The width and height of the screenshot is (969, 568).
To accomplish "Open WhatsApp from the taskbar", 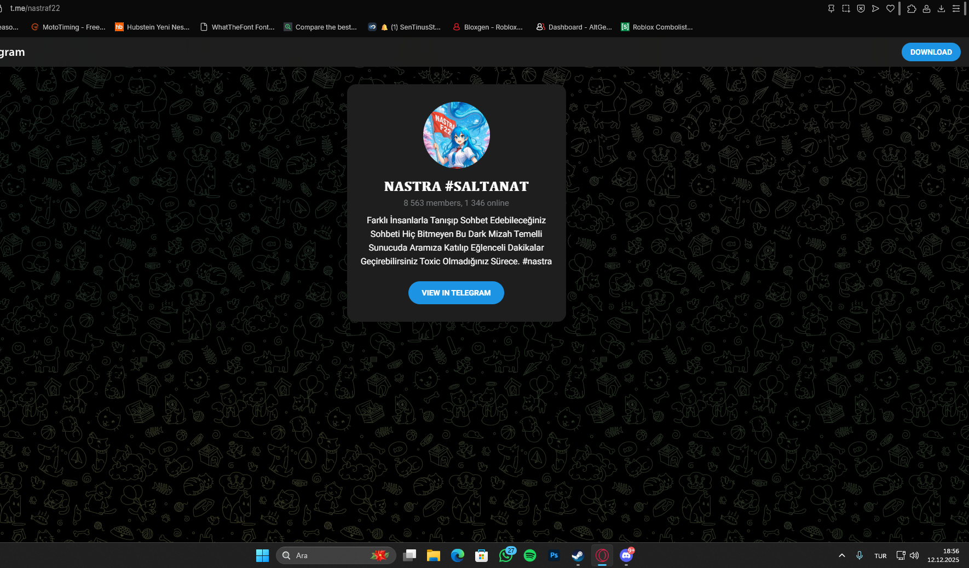I will click(506, 555).
